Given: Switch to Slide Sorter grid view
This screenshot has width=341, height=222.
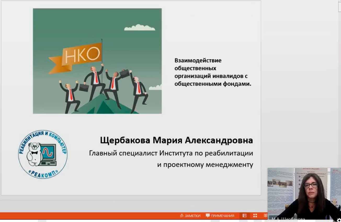Looking at the screenshot, I should tap(255, 216).
